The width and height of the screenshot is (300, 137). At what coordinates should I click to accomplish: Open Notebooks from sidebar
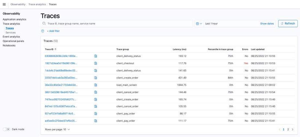9,45
